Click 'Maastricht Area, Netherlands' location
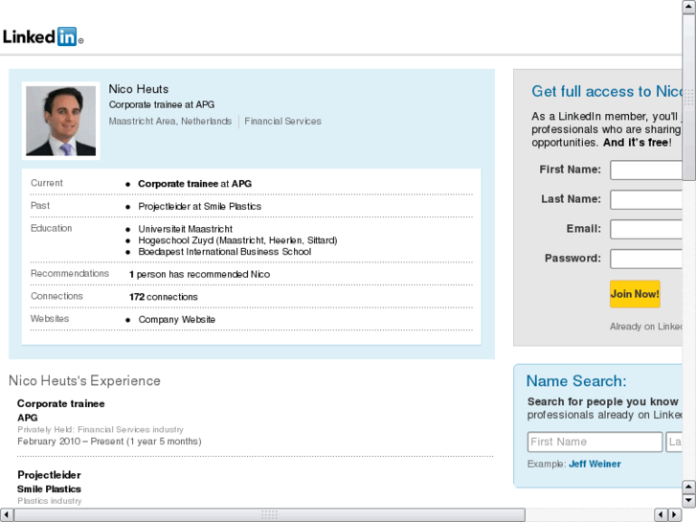Image resolution: width=696 pixels, height=522 pixels. (x=170, y=121)
